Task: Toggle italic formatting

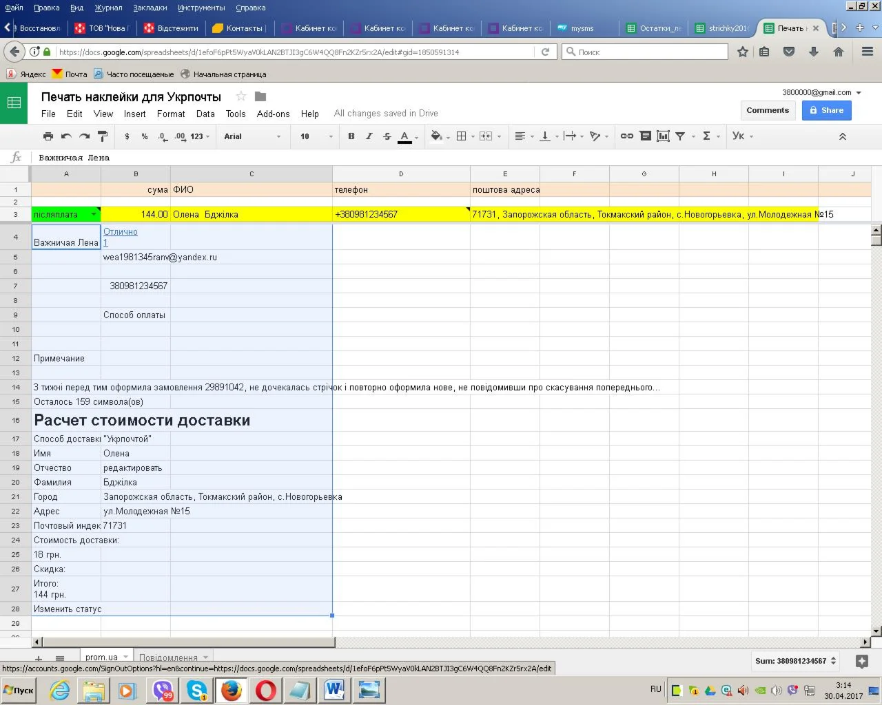Action: (x=369, y=136)
